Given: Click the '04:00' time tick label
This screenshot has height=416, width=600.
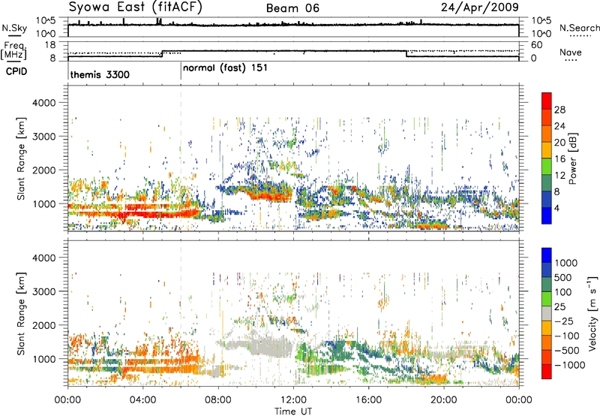Looking at the screenshot, I should (143, 400).
